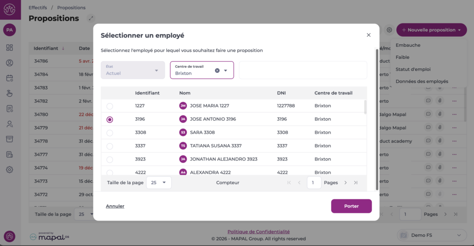Click the archive box icon in the sidebar
Viewport: 474px width, 246px height.
9,139
